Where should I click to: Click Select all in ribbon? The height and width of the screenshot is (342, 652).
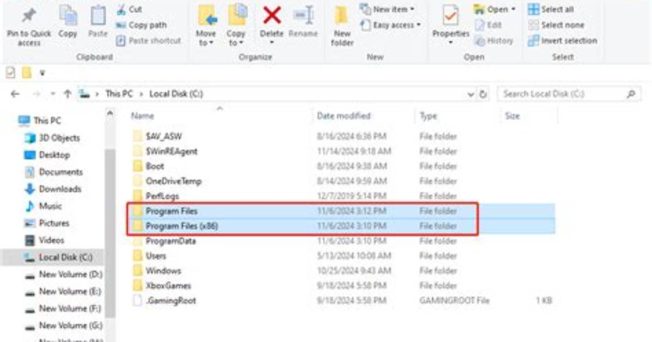coord(551,9)
